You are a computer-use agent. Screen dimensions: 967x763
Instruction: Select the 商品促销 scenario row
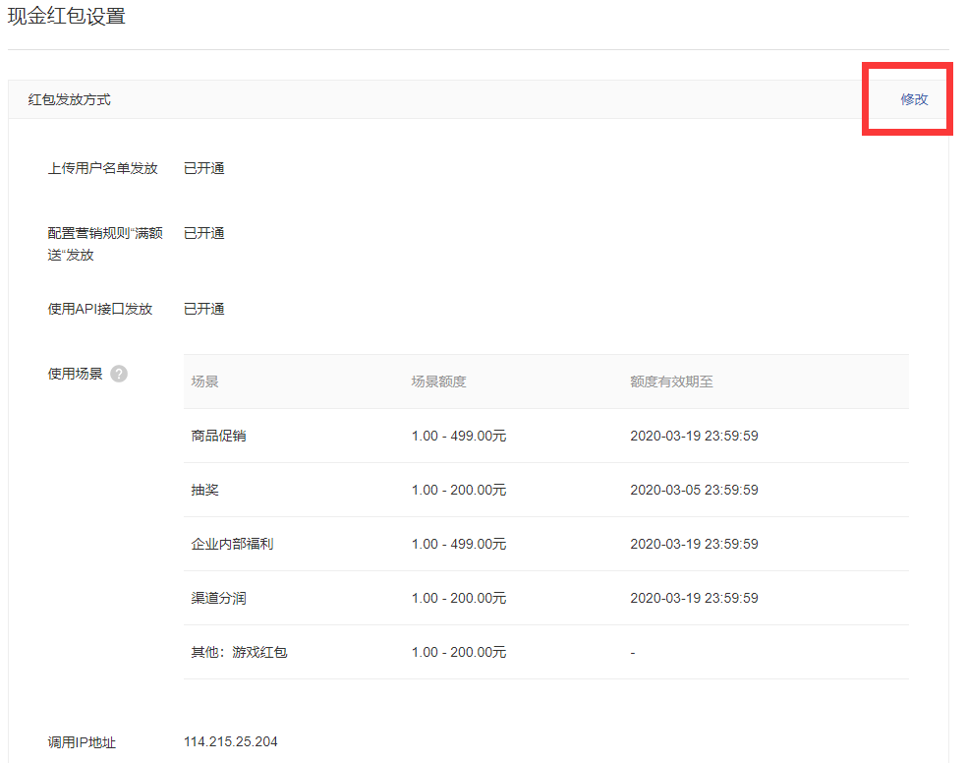click(x=219, y=436)
